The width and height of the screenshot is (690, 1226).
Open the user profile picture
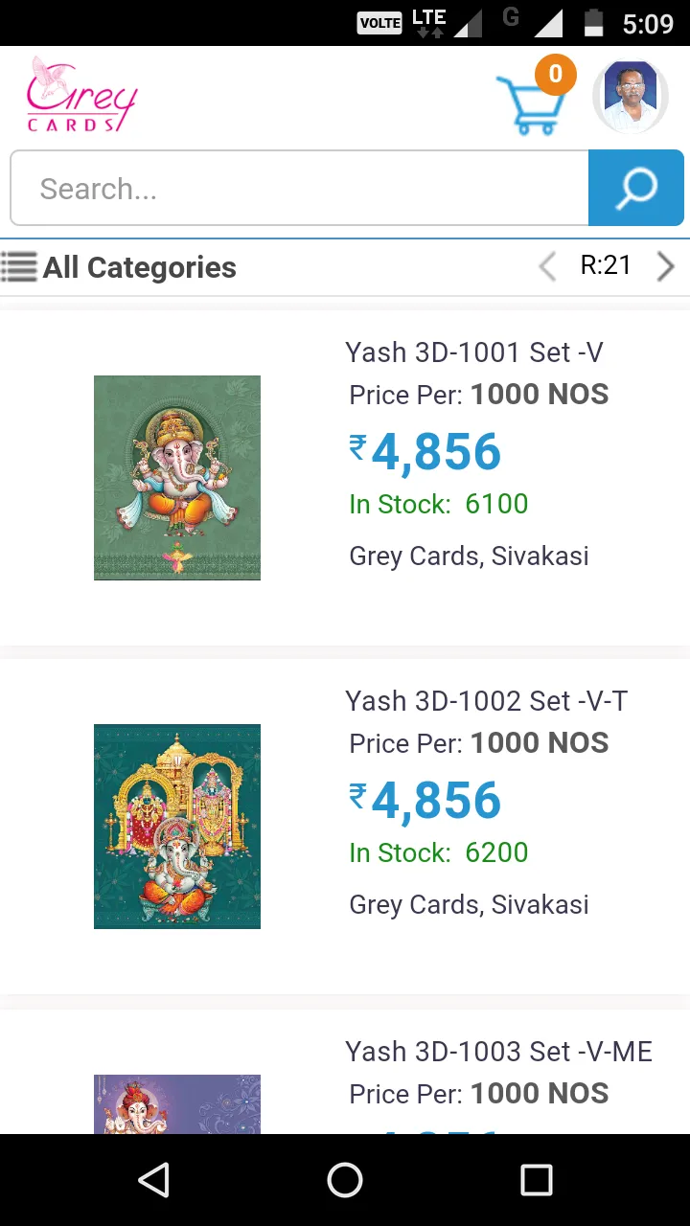[631, 97]
